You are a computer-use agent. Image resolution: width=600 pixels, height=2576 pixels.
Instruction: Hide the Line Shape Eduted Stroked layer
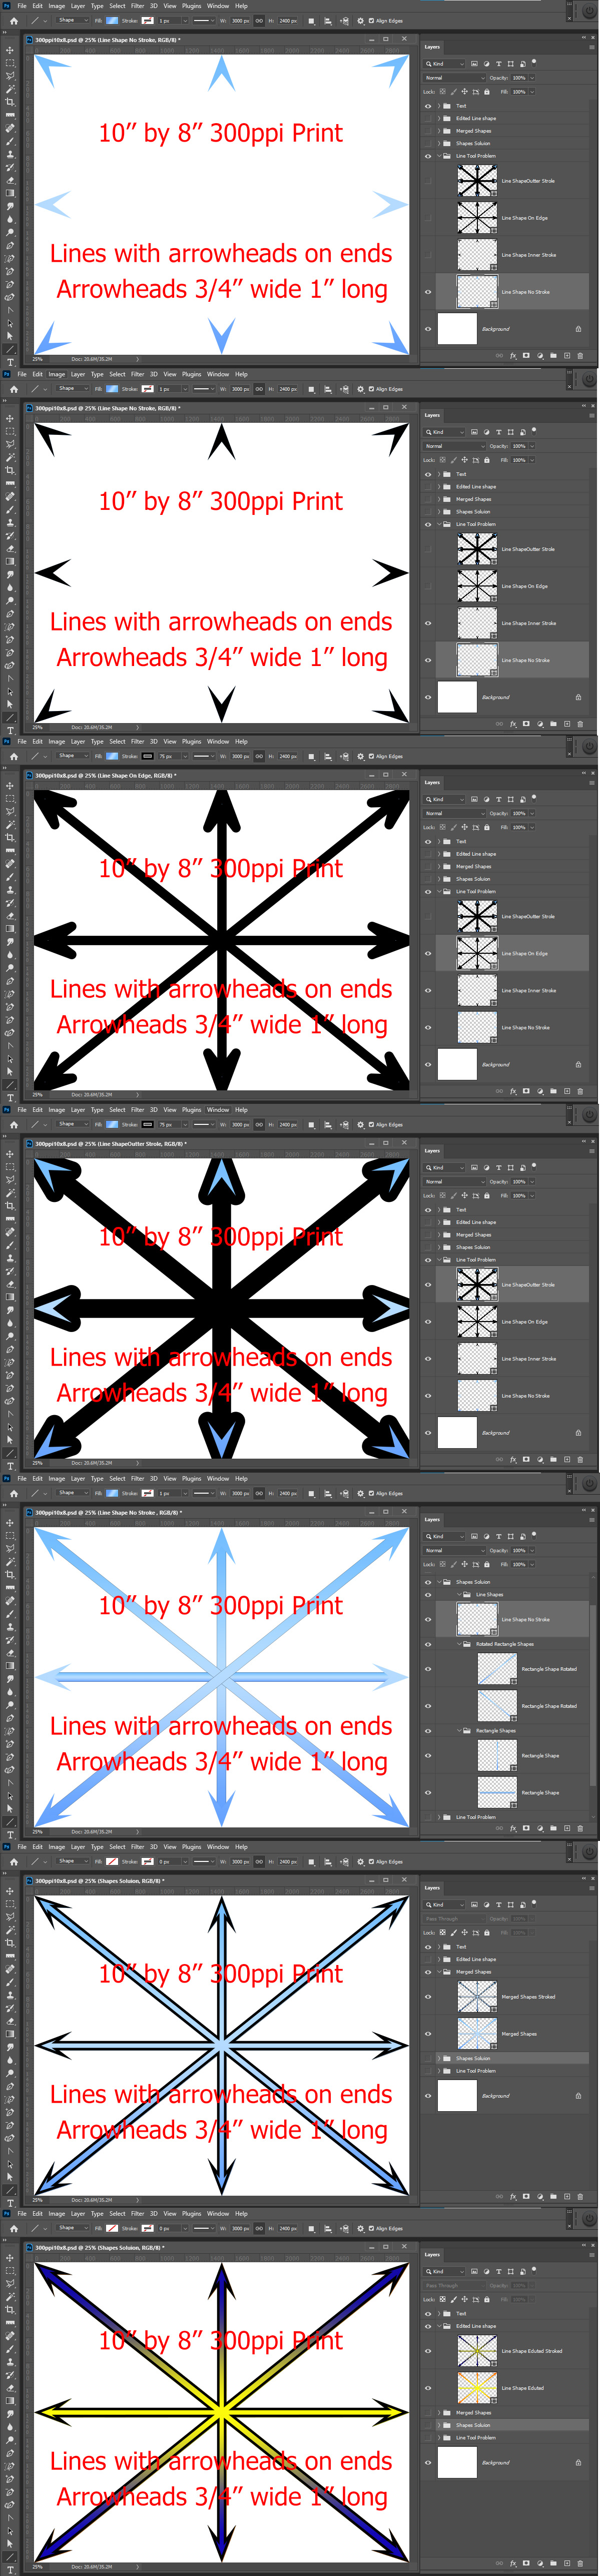pos(428,2351)
